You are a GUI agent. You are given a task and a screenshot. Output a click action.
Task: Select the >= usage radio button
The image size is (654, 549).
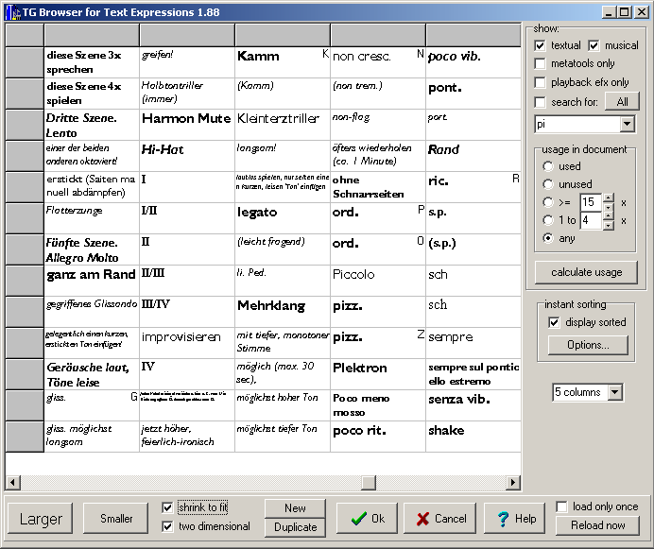pos(548,202)
